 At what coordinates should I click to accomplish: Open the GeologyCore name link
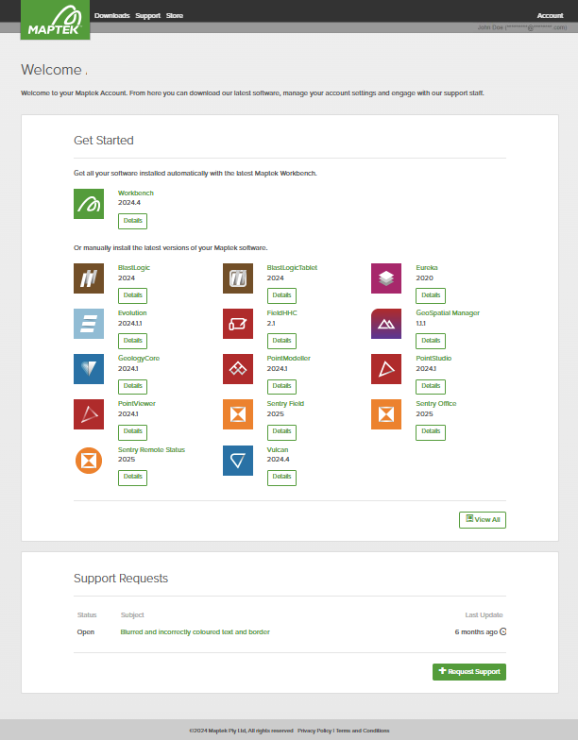(139, 359)
